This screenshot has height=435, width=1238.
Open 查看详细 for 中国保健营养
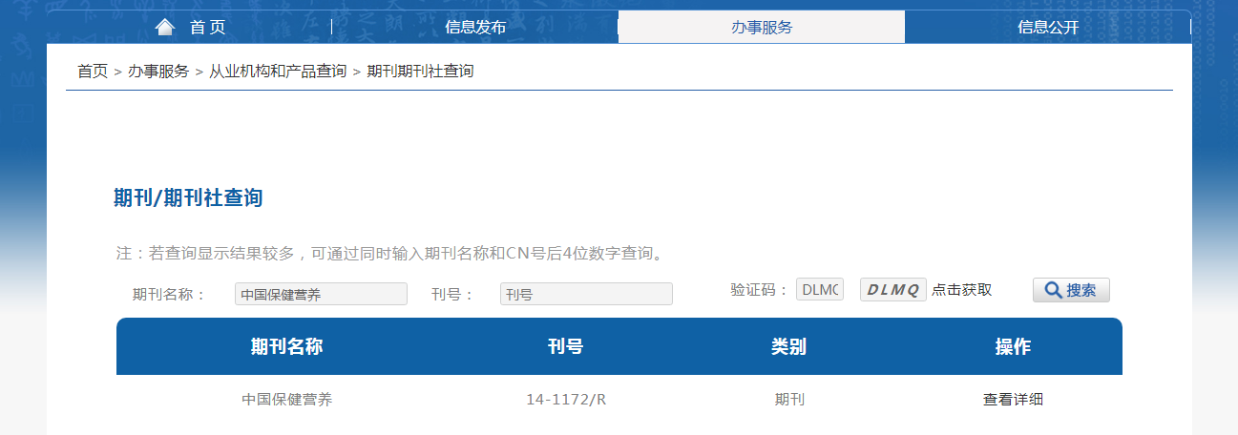[x=1013, y=400]
